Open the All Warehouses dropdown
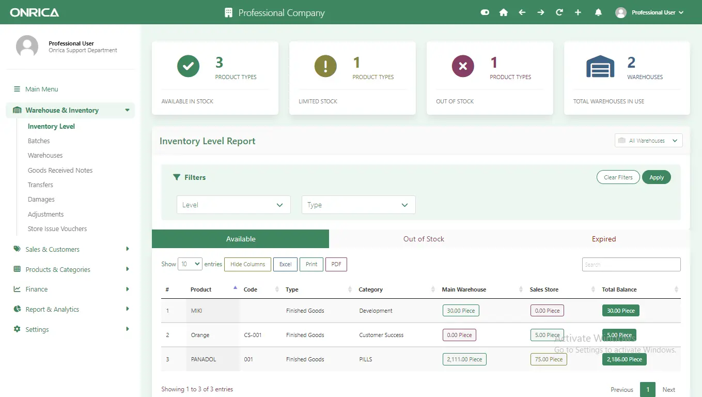The height and width of the screenshot is (397, 702). (648, 141)
